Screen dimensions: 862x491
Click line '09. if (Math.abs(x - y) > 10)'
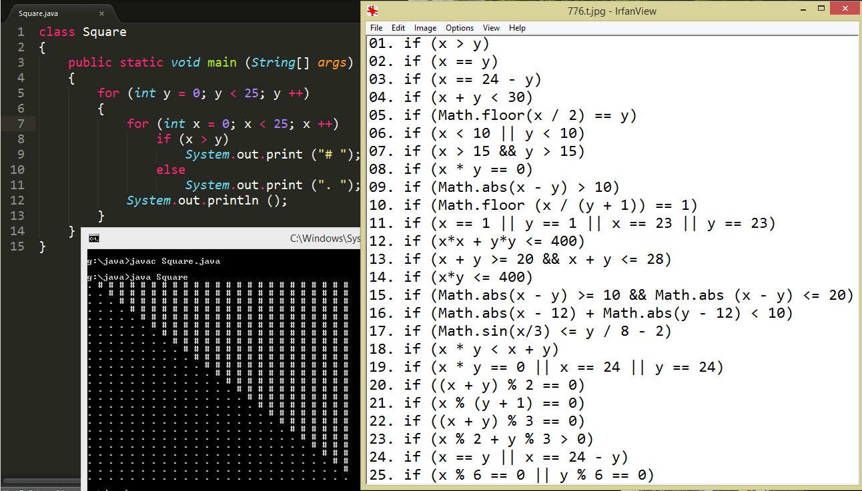coord(494,187)
